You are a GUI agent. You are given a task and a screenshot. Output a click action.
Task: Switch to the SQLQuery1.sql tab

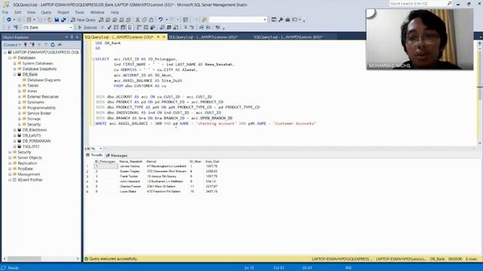pyautogui.click(x=288, y=37)
